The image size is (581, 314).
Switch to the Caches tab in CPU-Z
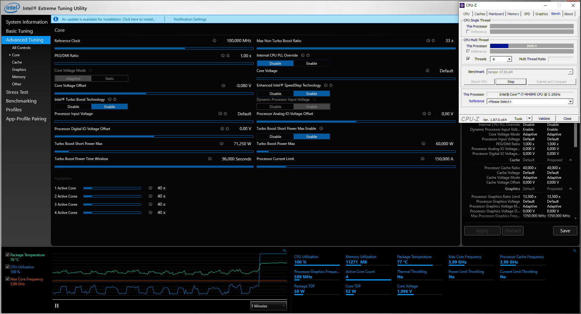point(480,14)
